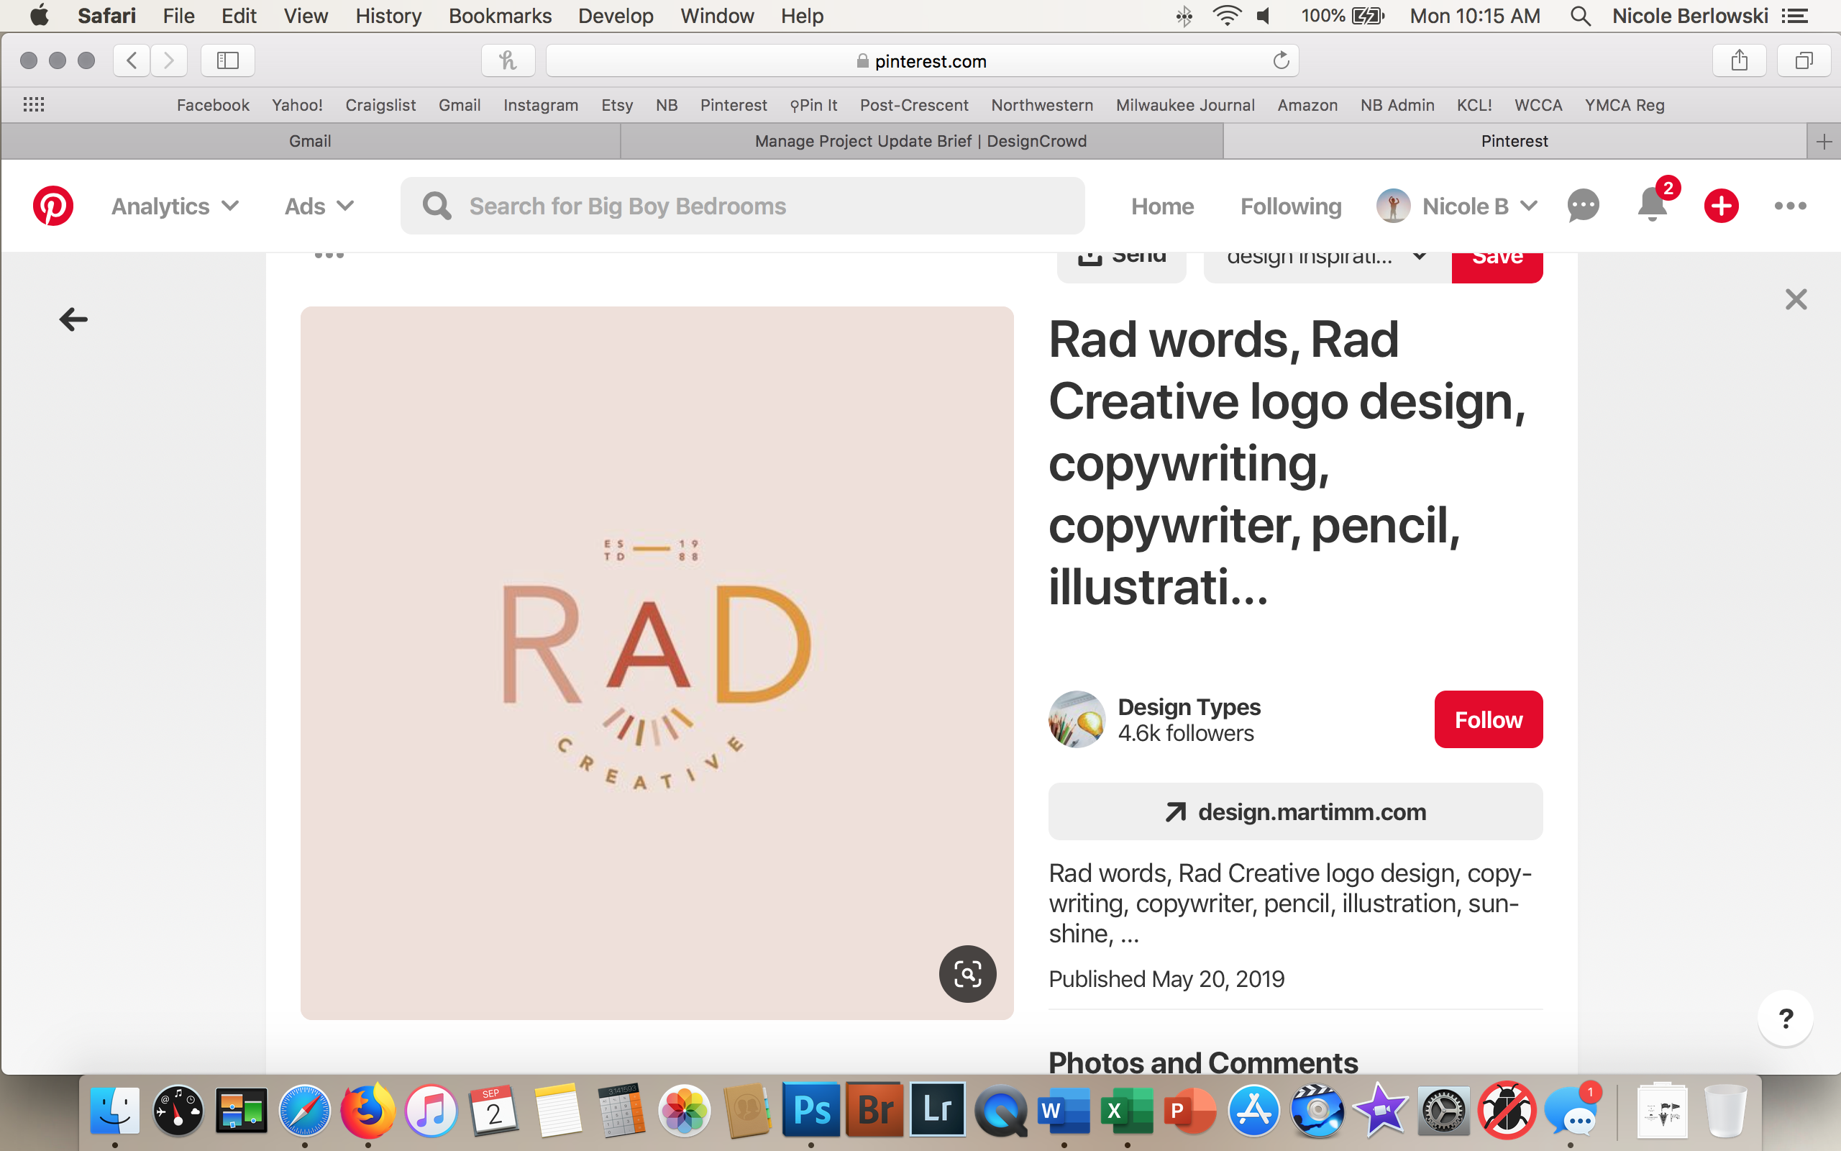Close the pin with the X icon
Screen dimensions: 1841x1151
(1796, 299)
